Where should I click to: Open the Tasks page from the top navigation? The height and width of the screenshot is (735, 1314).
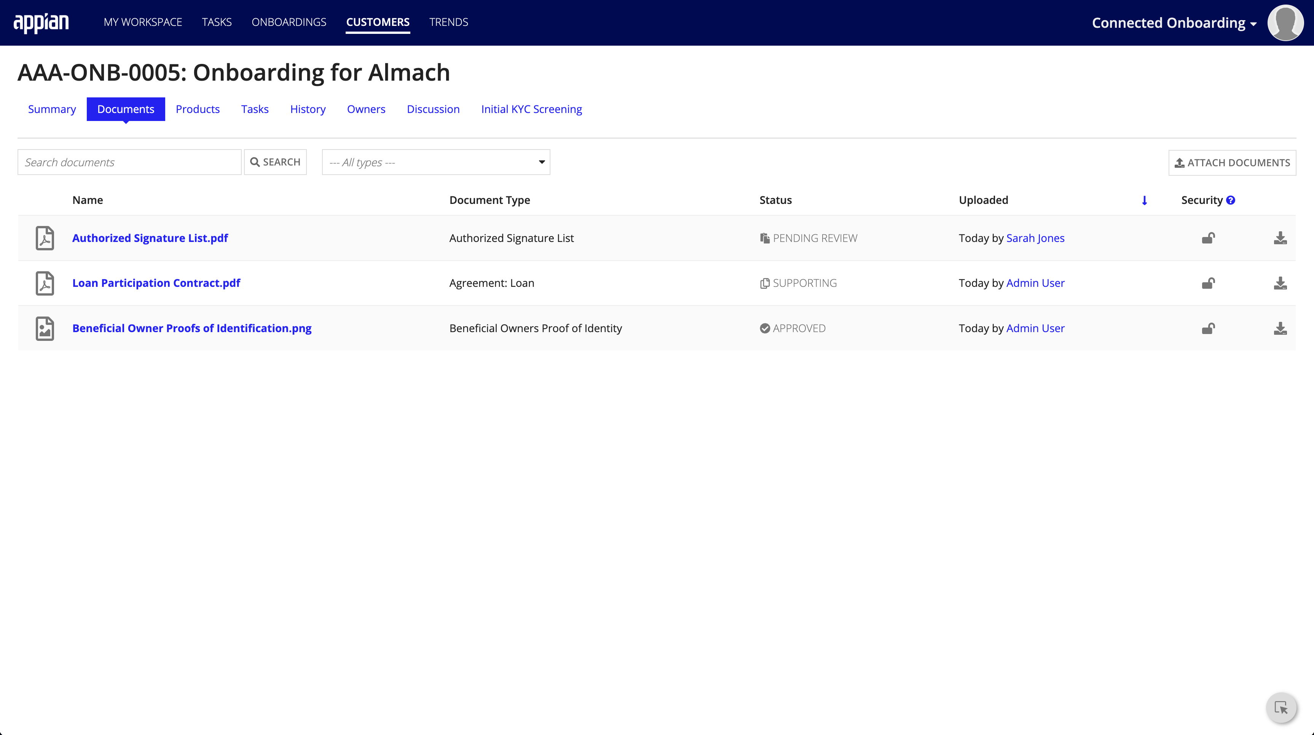[217, 22]
